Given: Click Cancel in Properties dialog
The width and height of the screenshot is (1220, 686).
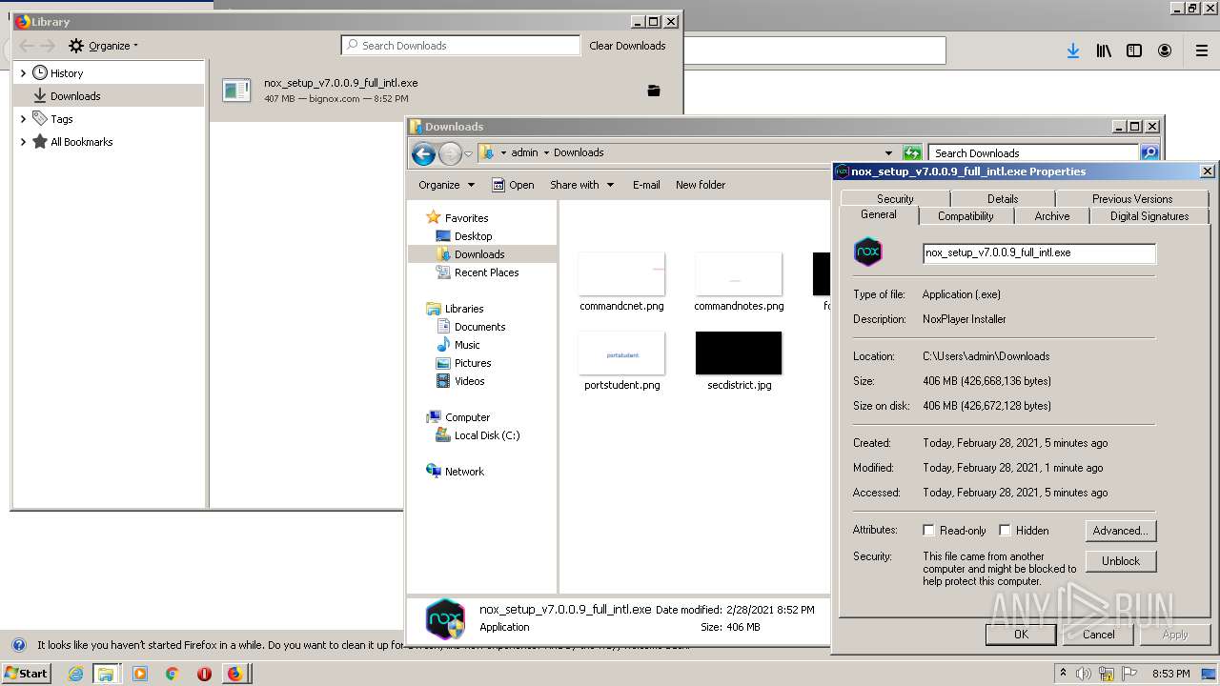Looking at the screenshot, I should (x=1098, y=635).
